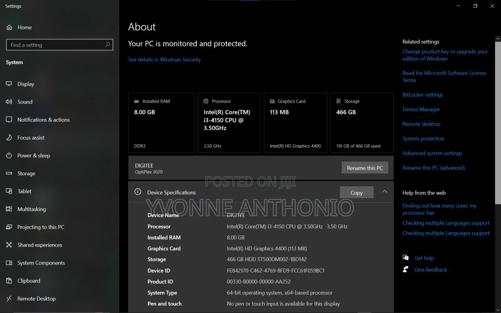
Task: Click the Device ID value FE842170-C462
Action: tap(276, 270)
